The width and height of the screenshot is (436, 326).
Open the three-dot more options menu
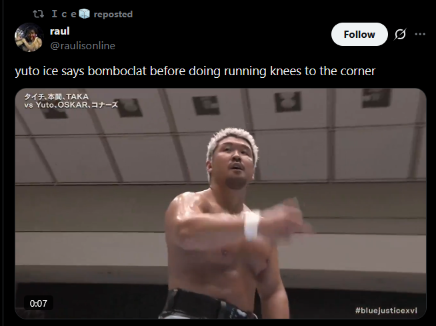(x=420, y=35)
